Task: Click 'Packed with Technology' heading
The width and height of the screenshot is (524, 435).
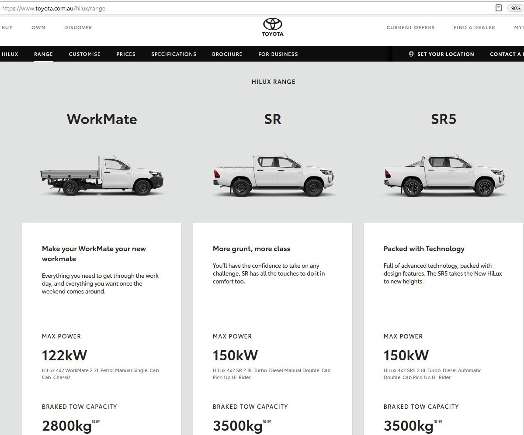Action: click(424, 249)
